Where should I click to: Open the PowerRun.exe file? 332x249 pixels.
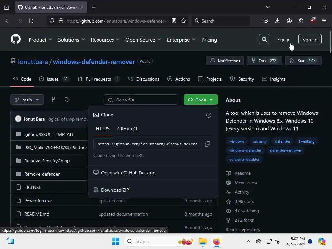(38, 201)
